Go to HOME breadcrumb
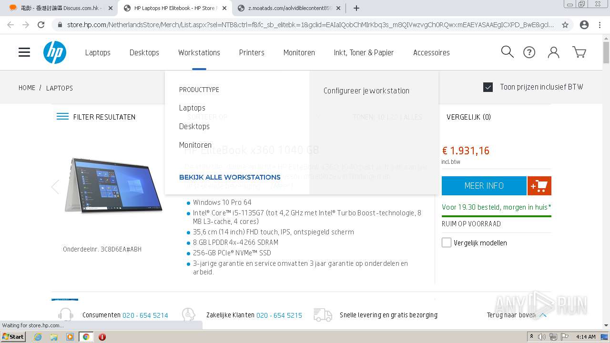This screenshot has width=610, height=343. 27,88
